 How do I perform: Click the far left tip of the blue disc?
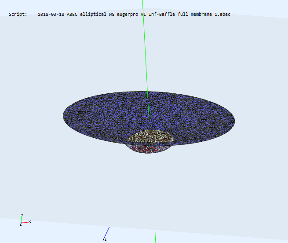click(x=64, y=115)
